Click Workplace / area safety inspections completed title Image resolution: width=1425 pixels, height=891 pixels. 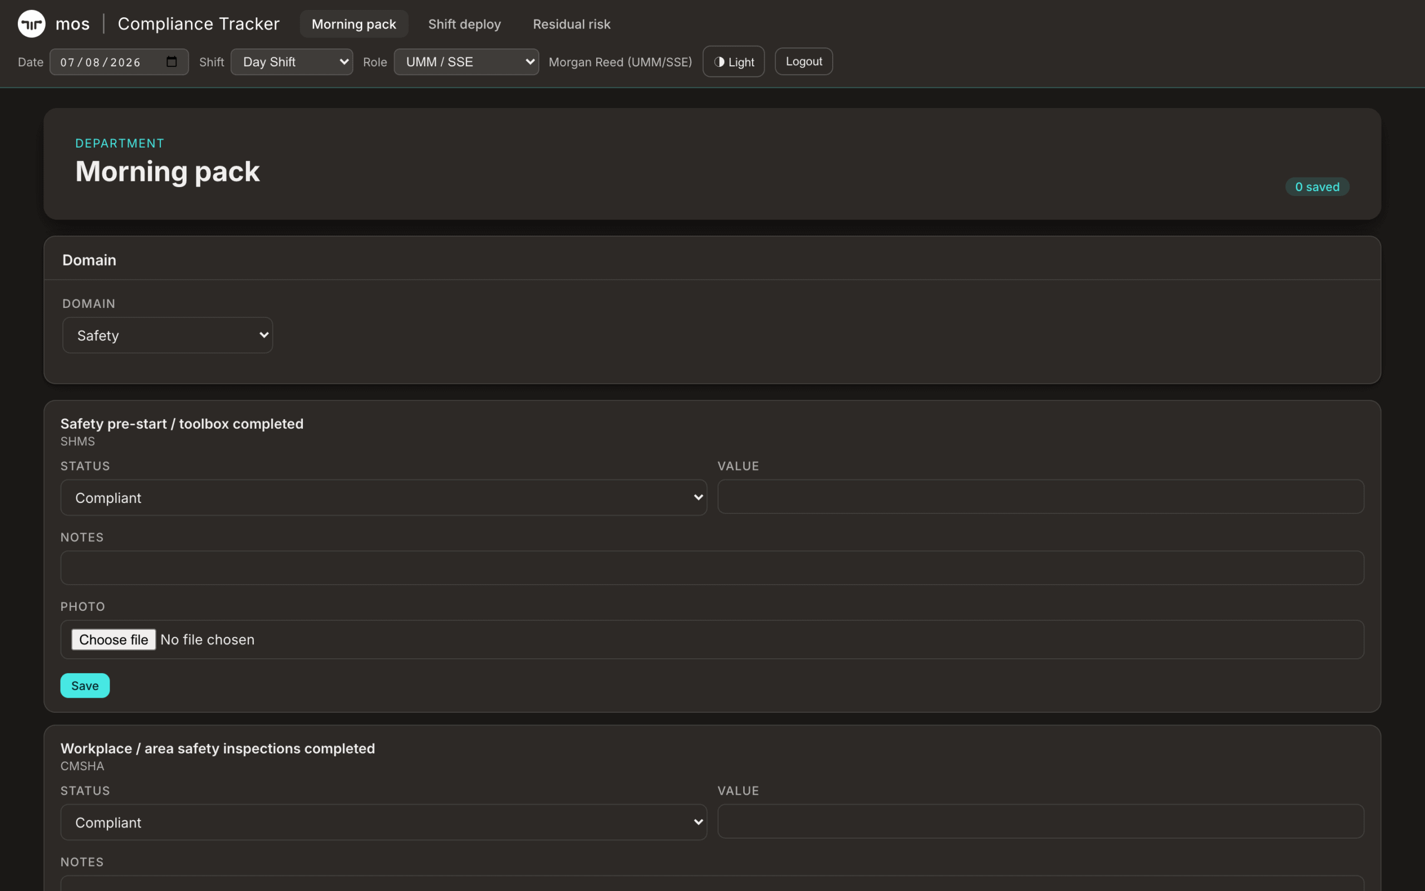(217, 748)
